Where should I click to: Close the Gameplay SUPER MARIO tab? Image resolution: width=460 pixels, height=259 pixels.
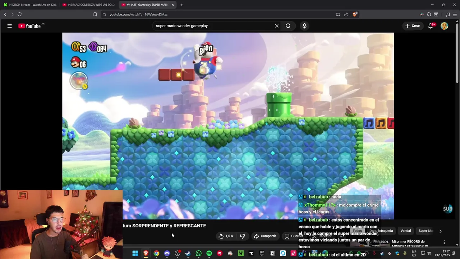click(173, 5)
